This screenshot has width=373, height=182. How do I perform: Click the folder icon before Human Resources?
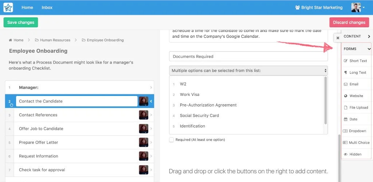coord(37,40)
